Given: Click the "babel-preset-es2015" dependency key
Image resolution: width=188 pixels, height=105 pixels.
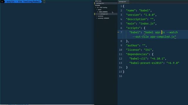Looking at the screenshot, I should [146, 63].
